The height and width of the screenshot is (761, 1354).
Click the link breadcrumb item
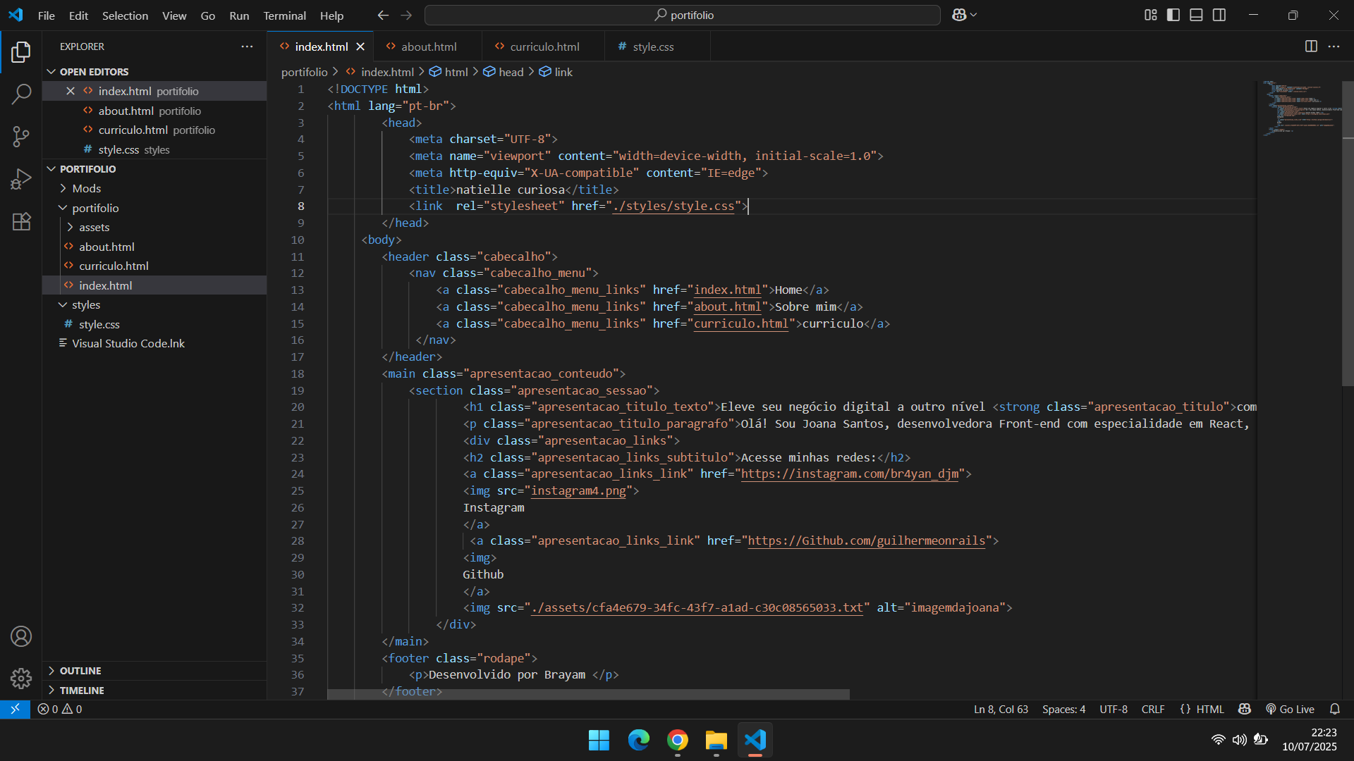pyautogui.click(x=556, y=72)
